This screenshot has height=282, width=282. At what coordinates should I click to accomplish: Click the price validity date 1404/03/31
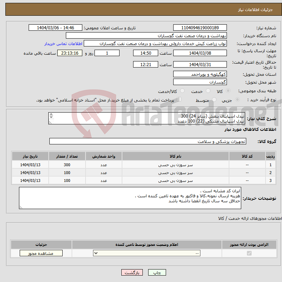click(x=200, y=64)
